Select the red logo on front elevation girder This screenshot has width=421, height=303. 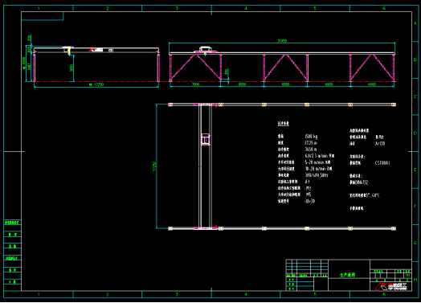96,50
